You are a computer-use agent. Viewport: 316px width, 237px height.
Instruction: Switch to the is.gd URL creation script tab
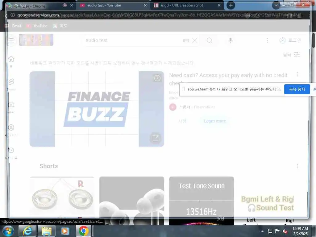[185, 6]
